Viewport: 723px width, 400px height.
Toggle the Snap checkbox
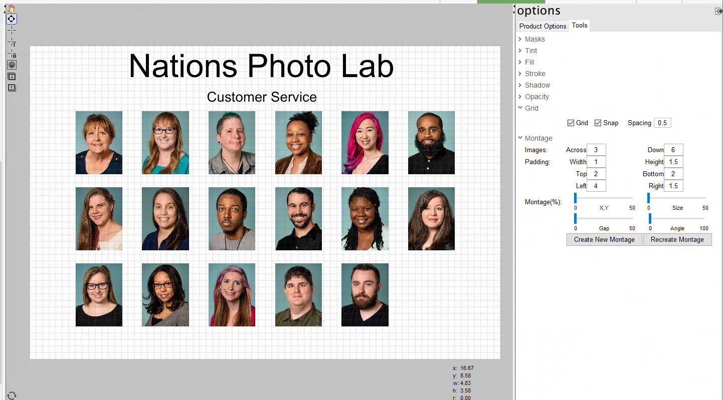pos(598,123)
